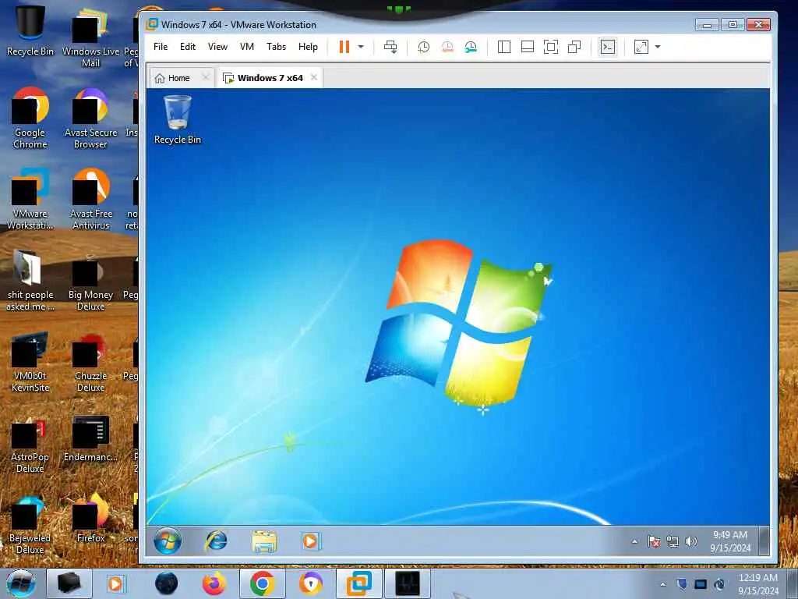Open the VM menu
This screenshot has height=599, width=798.
(247, 47)
